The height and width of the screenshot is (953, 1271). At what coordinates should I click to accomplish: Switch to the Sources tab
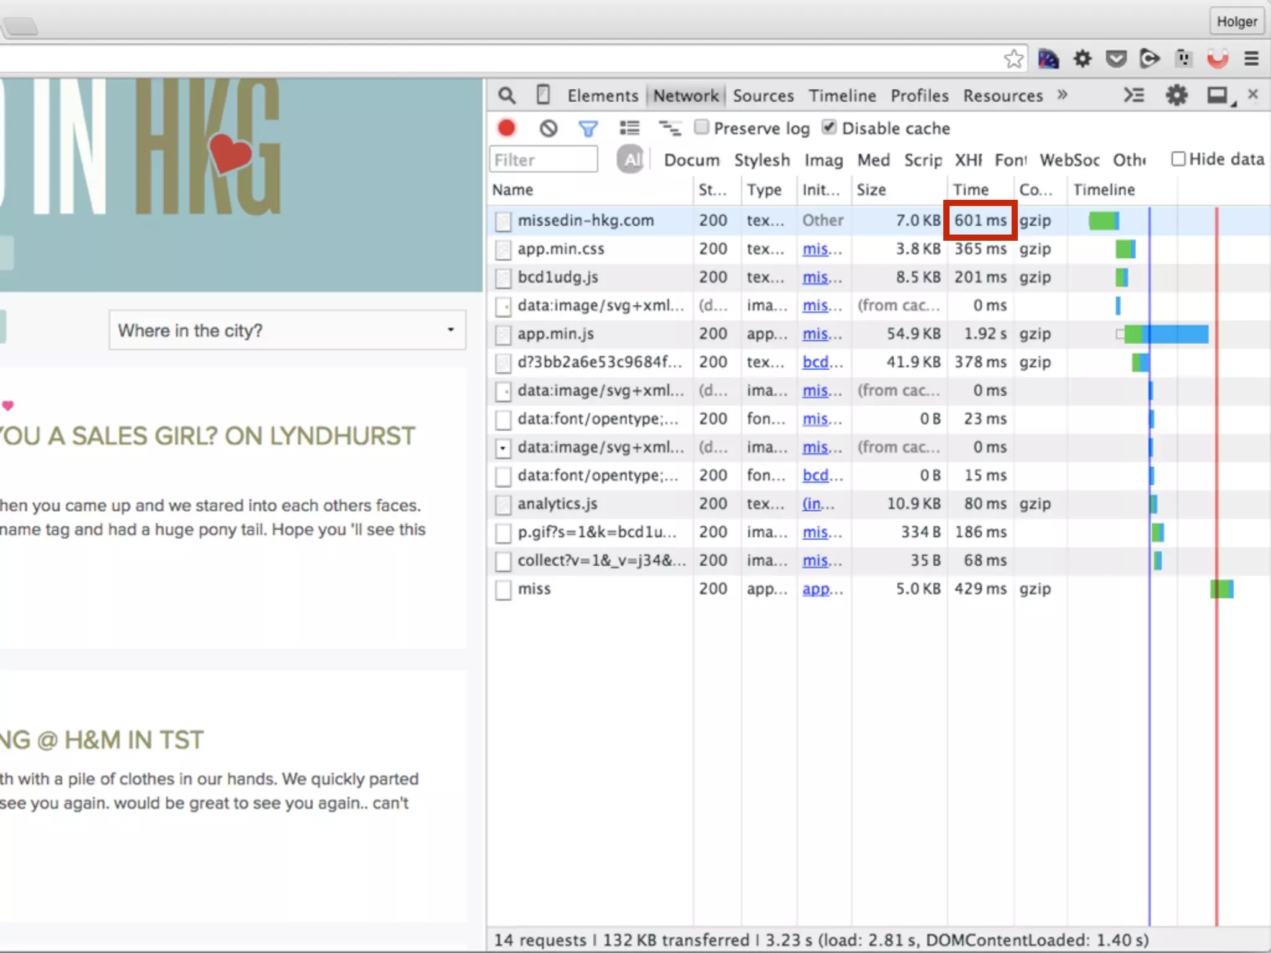(763, 96)
